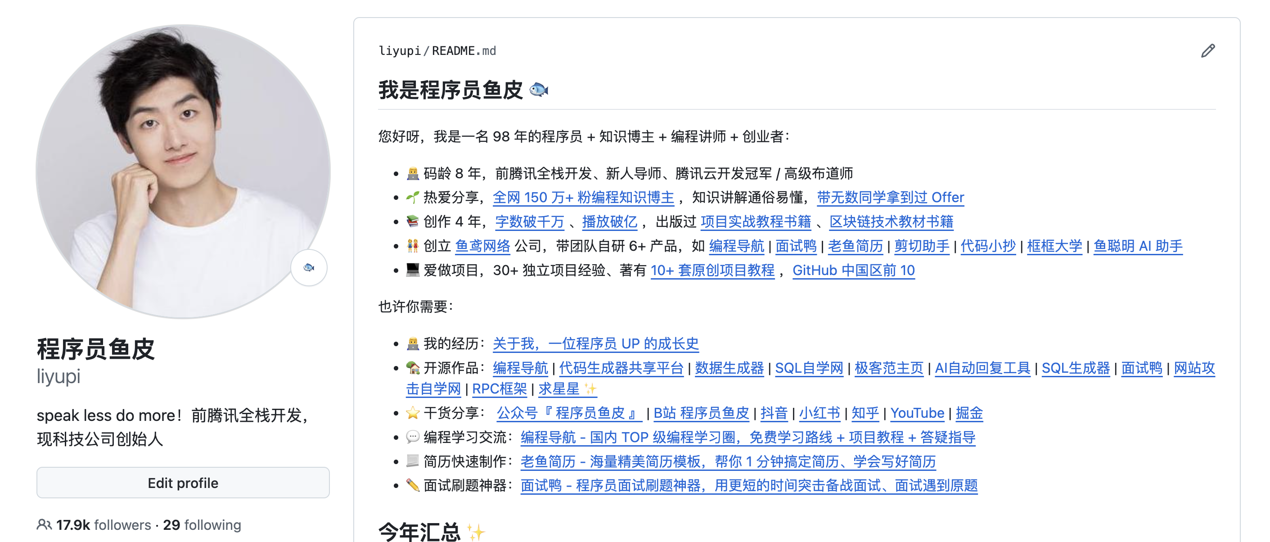1270x542 pixels.
Task: Open the 掘金 link
Action: pos(969,413)
